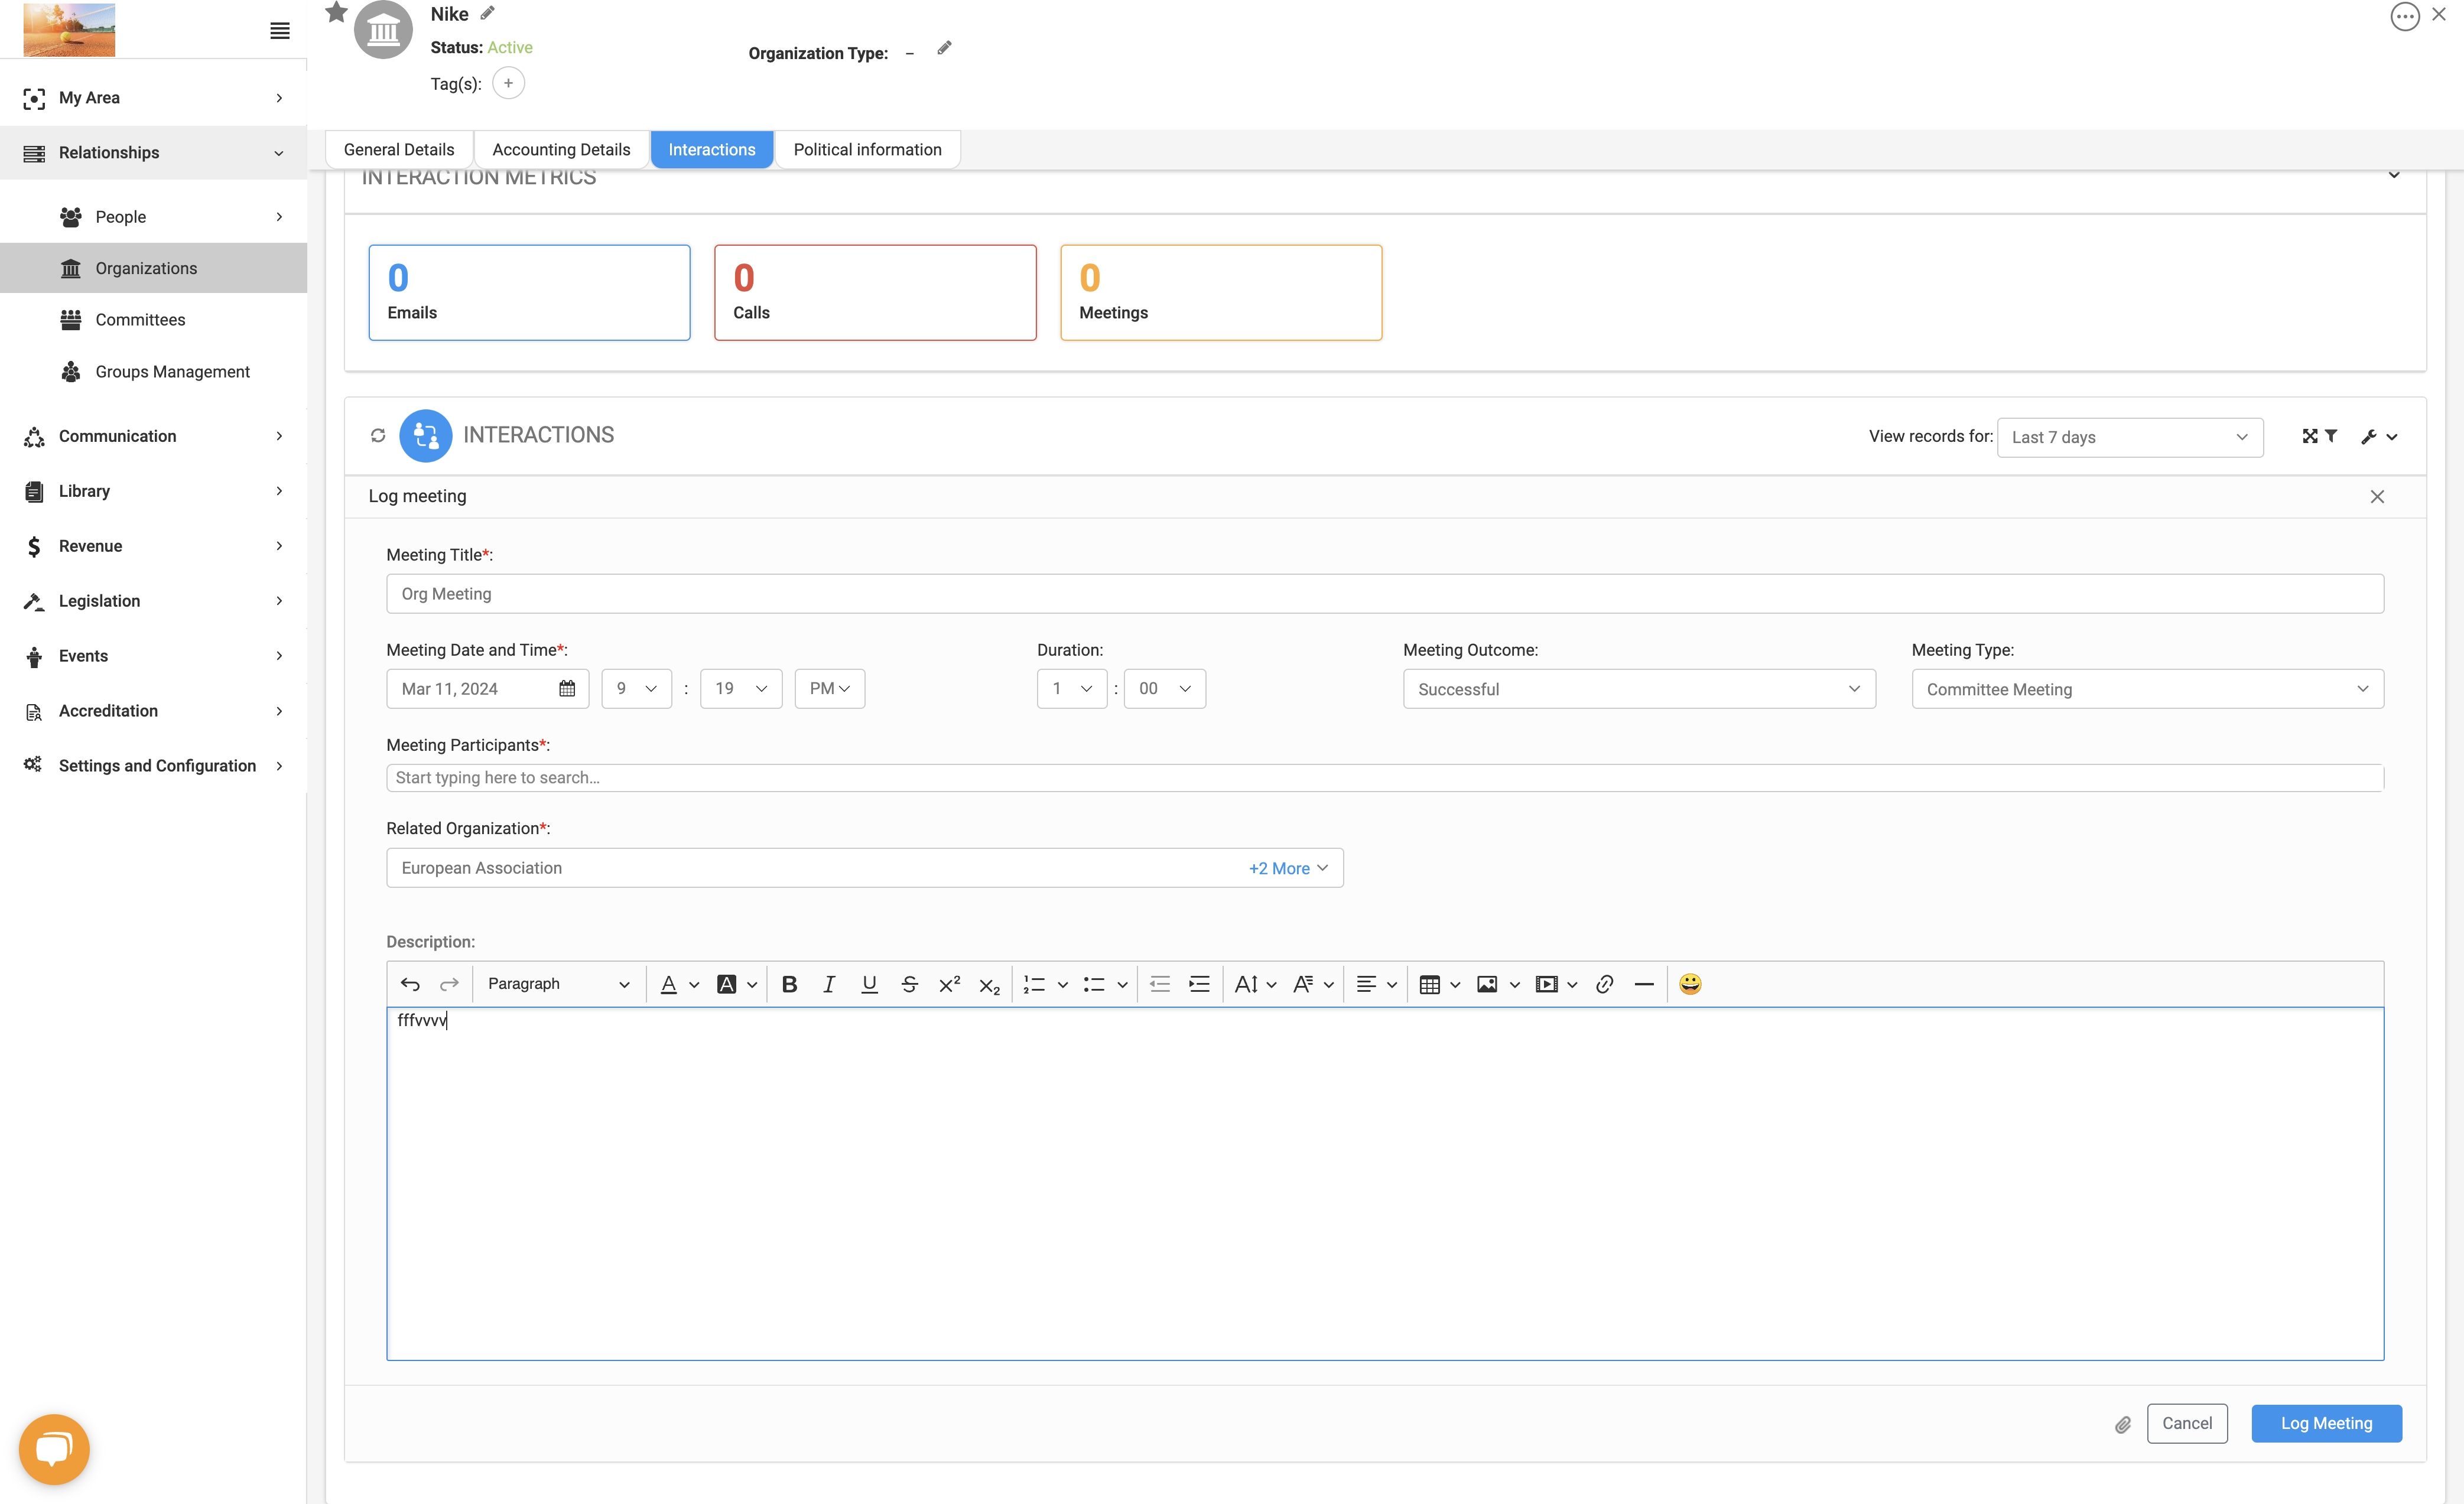Add a tag with plus button
This screenshot has height=1504, width=2464.
(x=508, y=83)
